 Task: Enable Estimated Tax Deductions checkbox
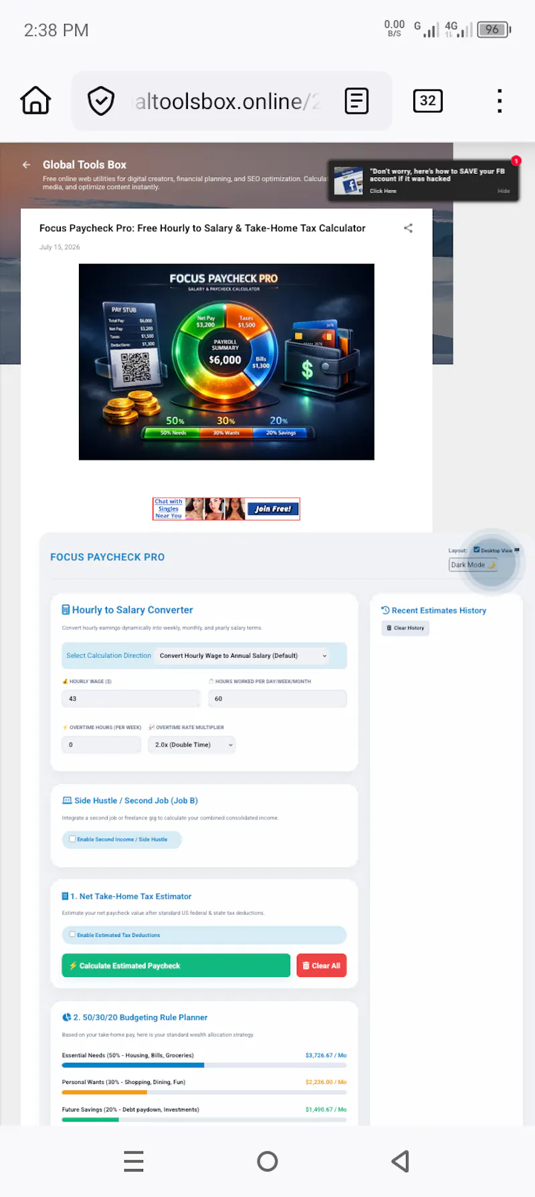72,934
